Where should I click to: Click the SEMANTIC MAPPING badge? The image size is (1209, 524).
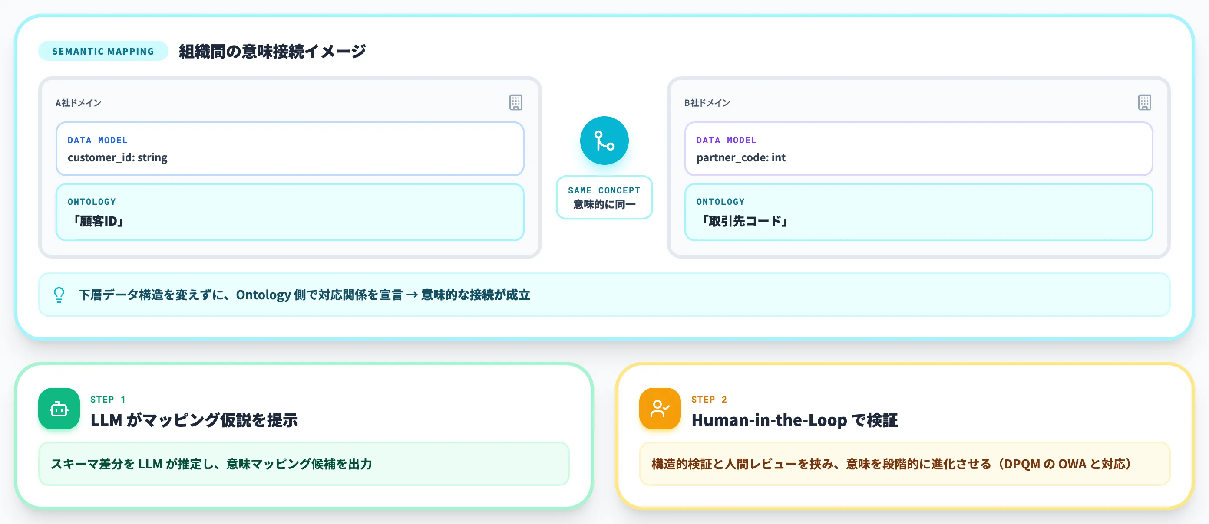coord(103,51)
